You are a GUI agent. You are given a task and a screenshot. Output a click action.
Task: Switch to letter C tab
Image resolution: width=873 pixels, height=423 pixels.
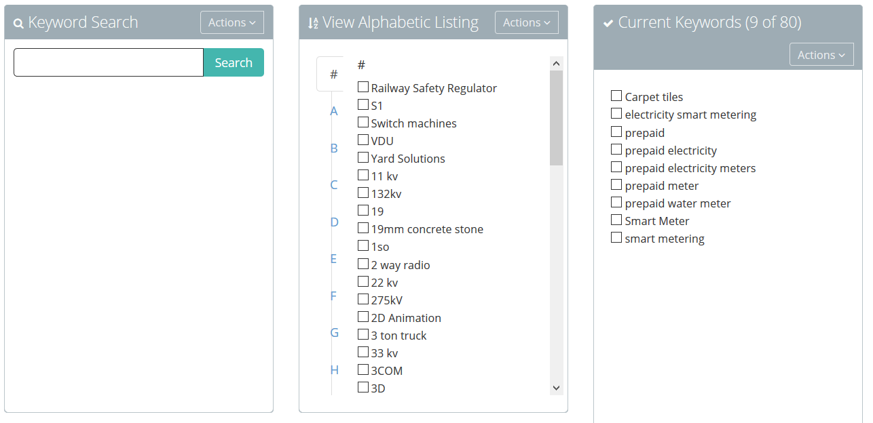click(333, 185)
